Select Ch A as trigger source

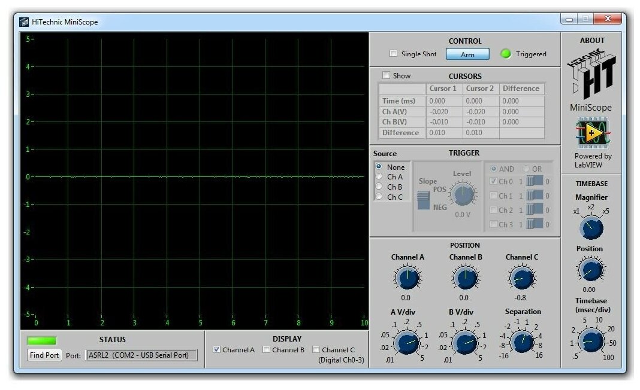[x=379, y=176]
